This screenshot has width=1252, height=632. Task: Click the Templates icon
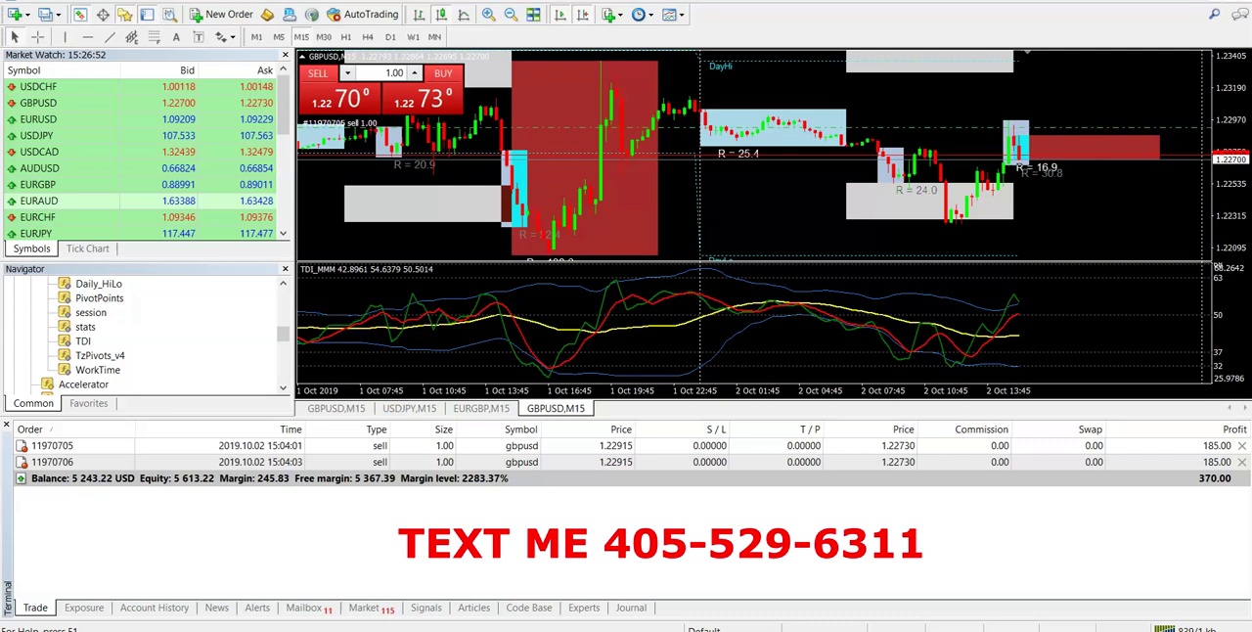click(x=670, y=15)
